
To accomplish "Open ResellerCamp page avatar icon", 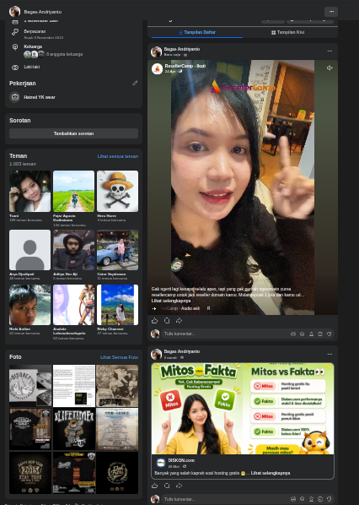I will 157,68.
